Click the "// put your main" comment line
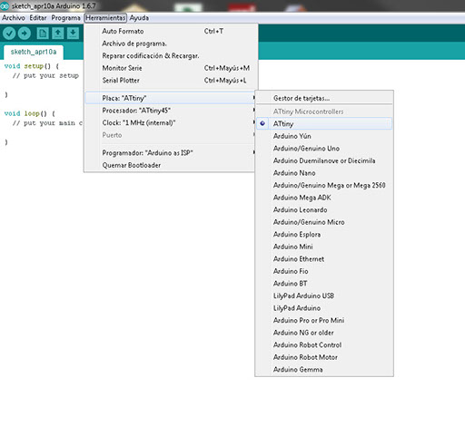465x426 pixels. tap(47, 123)
